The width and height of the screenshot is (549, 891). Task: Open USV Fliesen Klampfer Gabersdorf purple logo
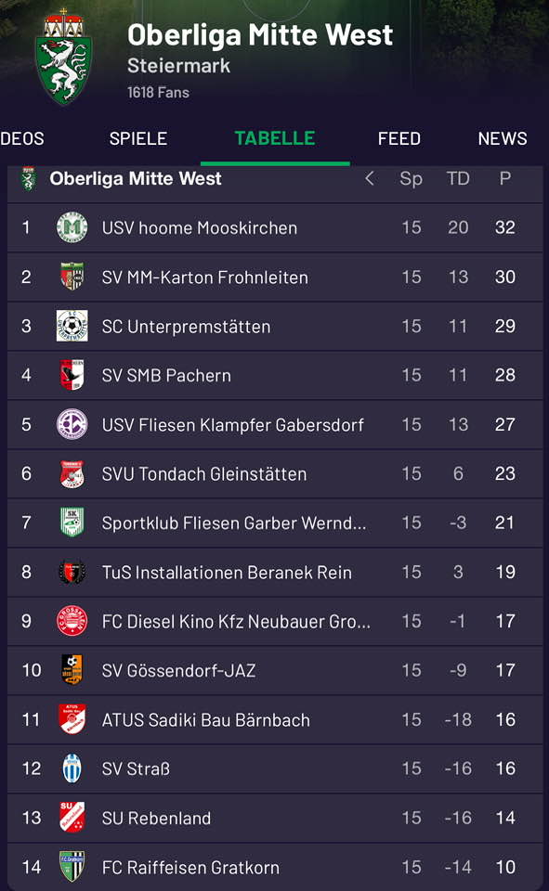(72, 424)
